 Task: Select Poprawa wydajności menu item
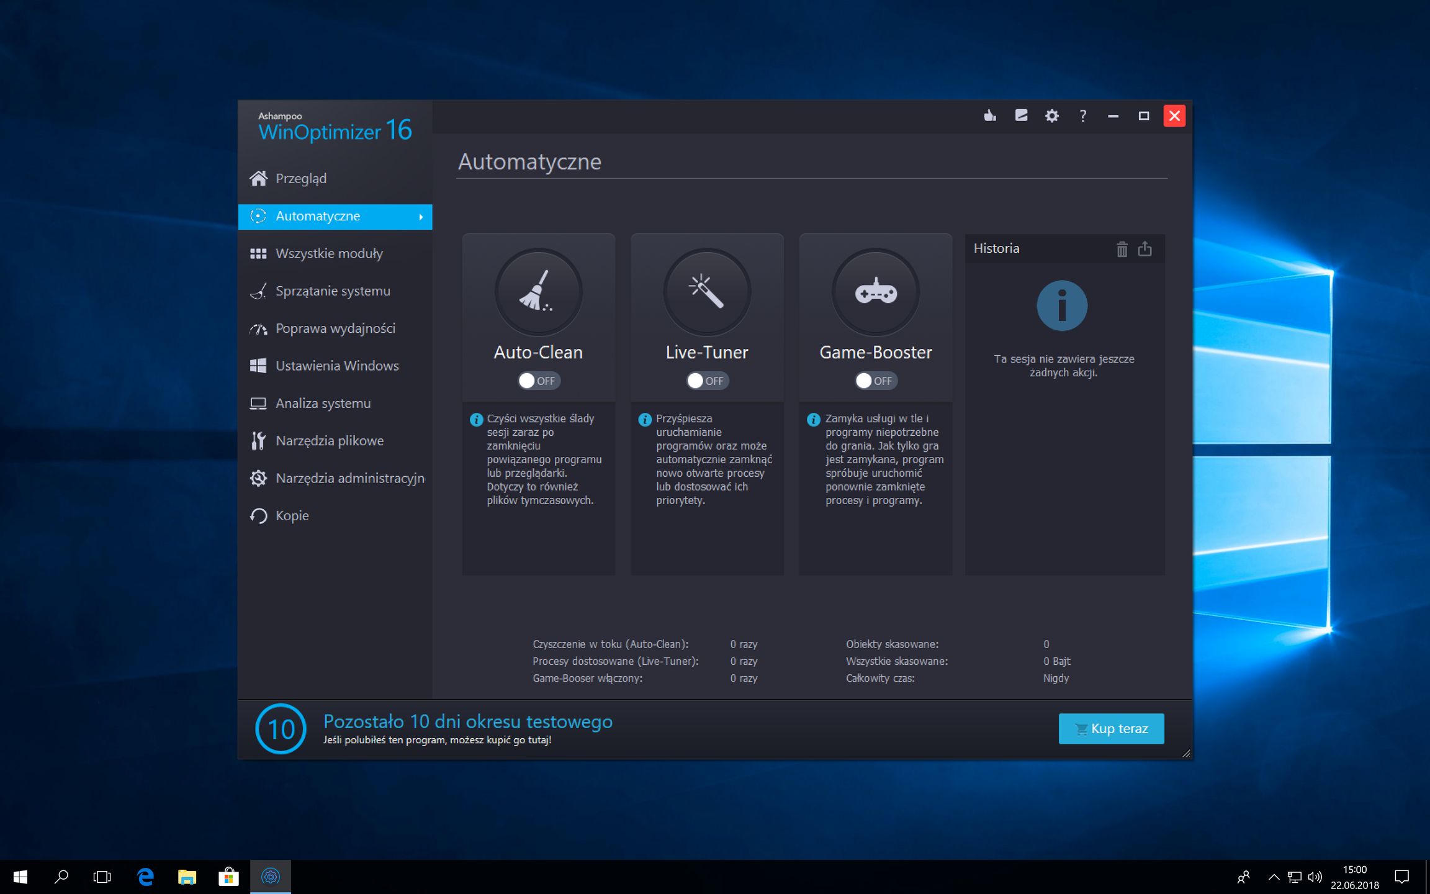[x=335, y=328]
